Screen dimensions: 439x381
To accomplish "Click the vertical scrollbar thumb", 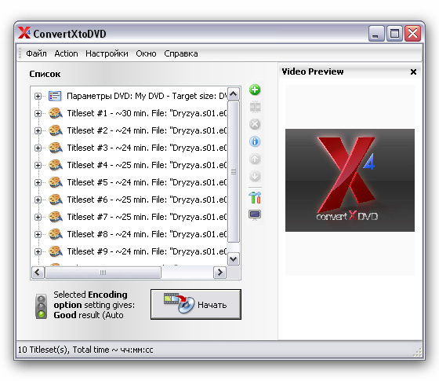I will pyautogui.click(x=234, y=172).
